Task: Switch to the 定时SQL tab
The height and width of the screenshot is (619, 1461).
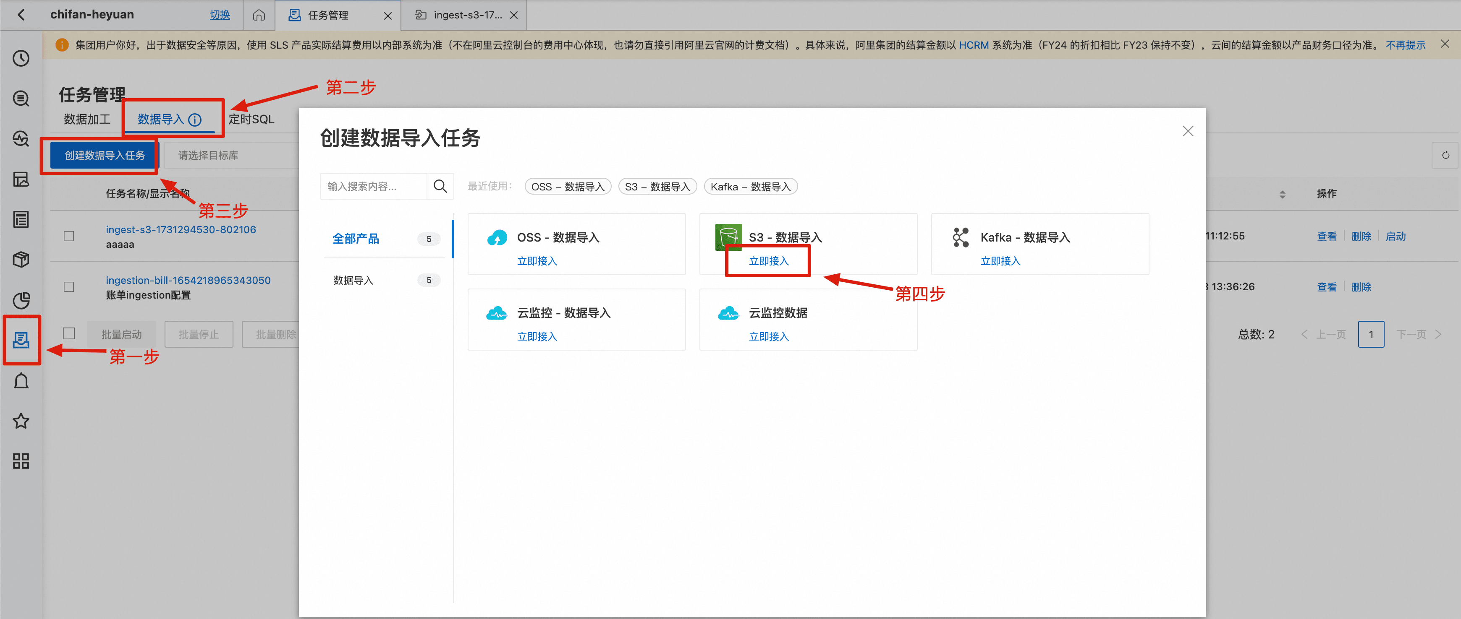Action: pos(251,120)
